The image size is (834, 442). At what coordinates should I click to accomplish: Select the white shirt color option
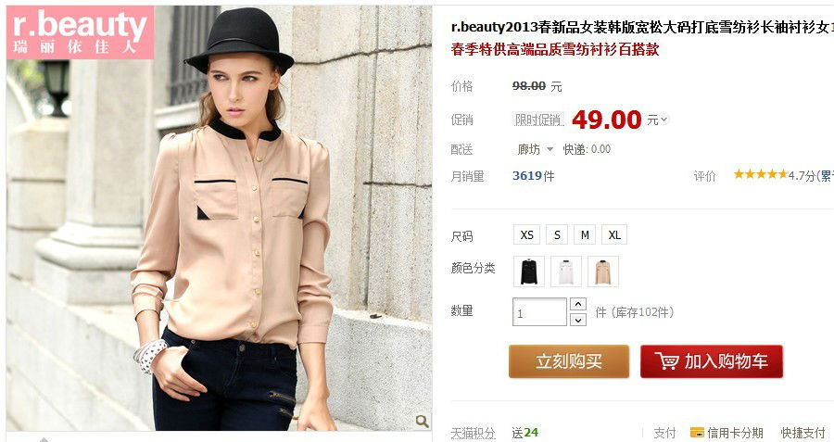566,272
